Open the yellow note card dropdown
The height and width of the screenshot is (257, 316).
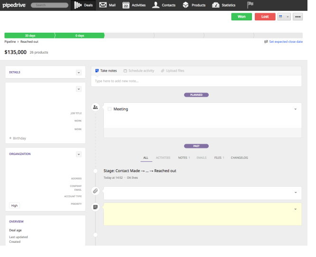[x=296, y=209]
